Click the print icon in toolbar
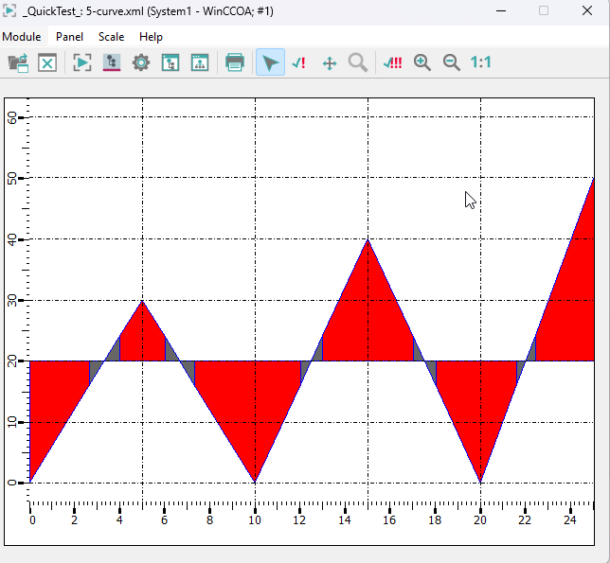Viewport: 610px width, 563px height. pos(235,63)
